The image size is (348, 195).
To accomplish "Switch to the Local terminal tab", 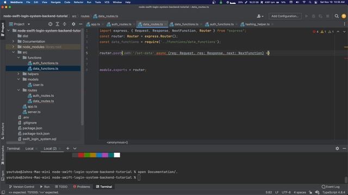I will [29, 148].
